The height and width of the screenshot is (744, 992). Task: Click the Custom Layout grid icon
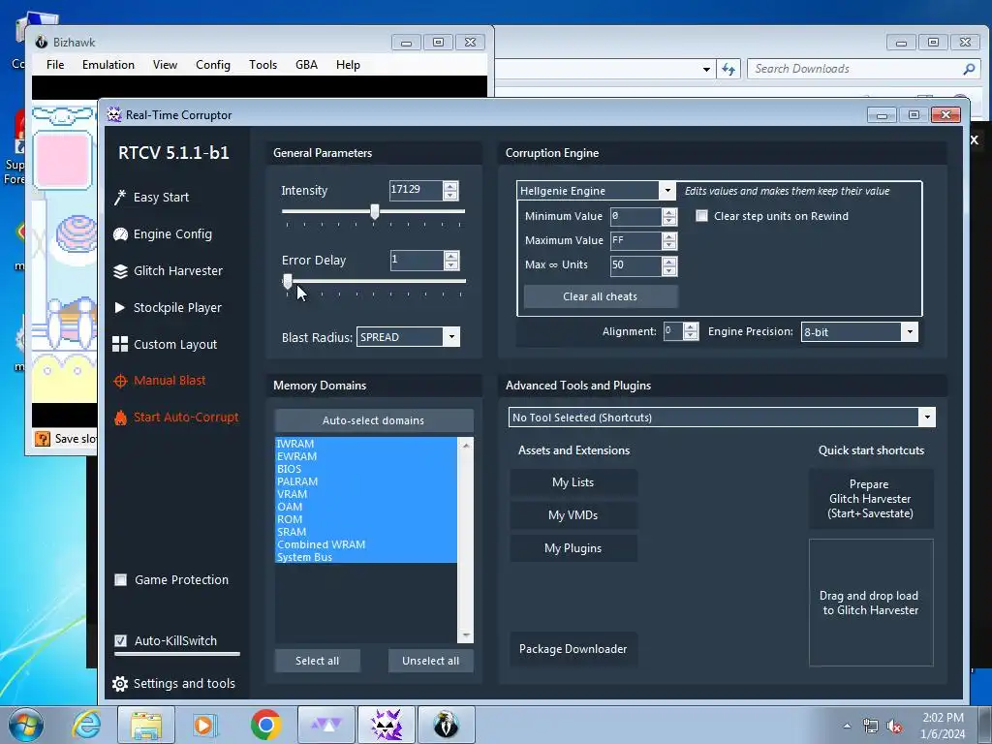point(120,344)
